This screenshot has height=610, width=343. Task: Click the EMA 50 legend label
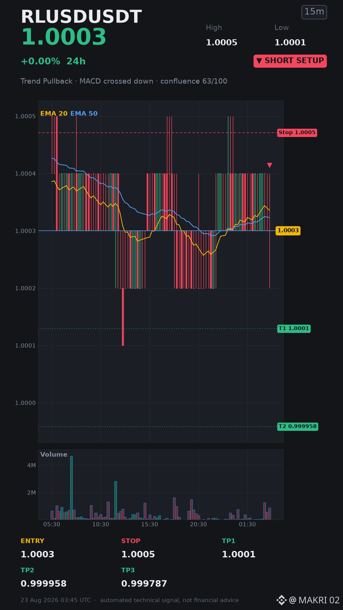point(84,114)
